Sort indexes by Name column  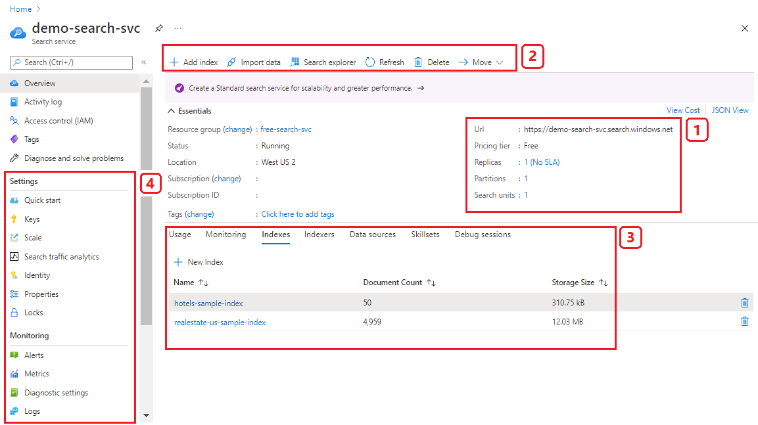click(x=191, y=282)
